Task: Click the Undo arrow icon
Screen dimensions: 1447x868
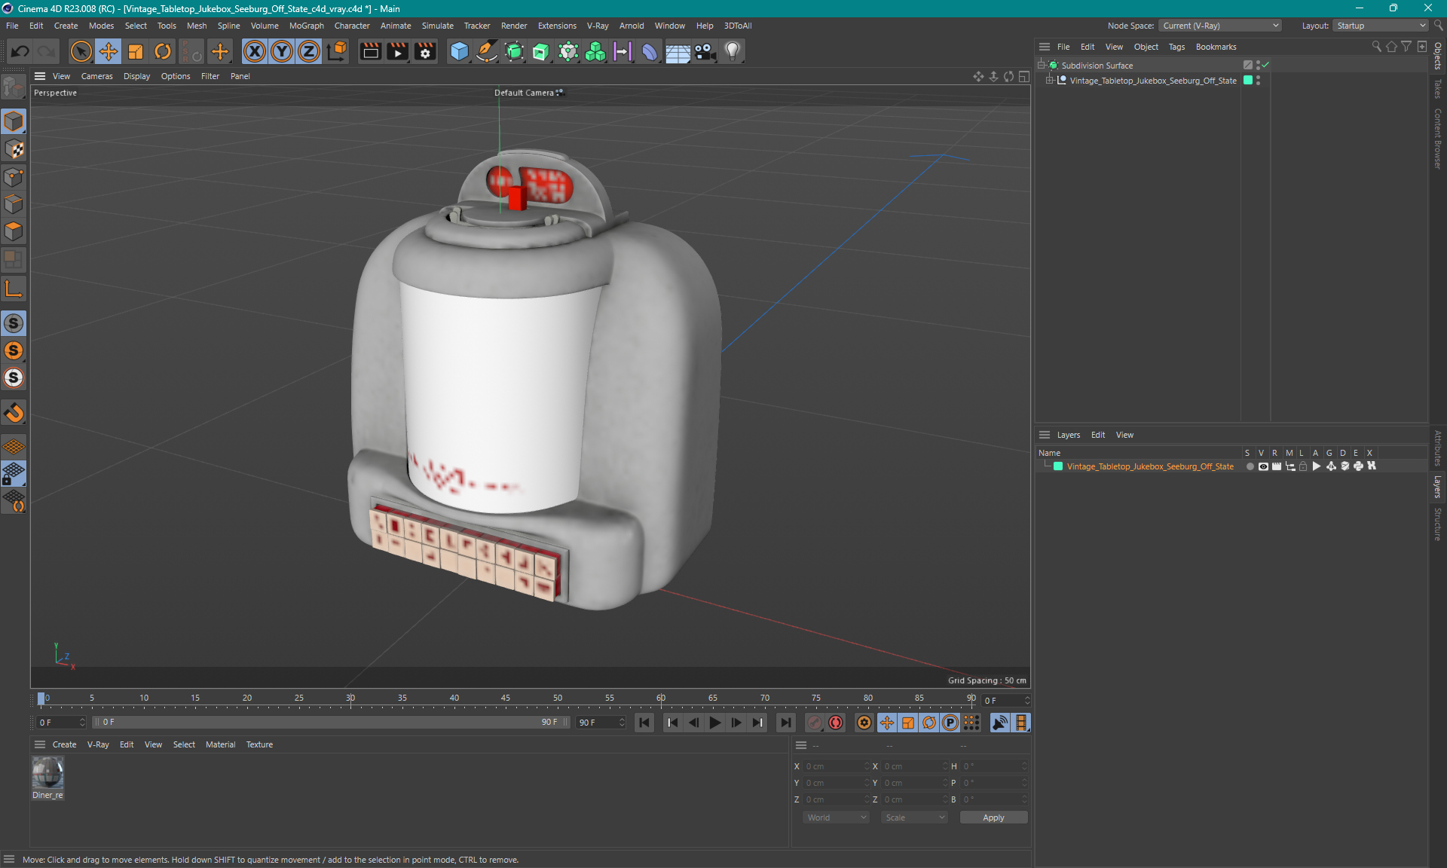Action: coord(20,51)
